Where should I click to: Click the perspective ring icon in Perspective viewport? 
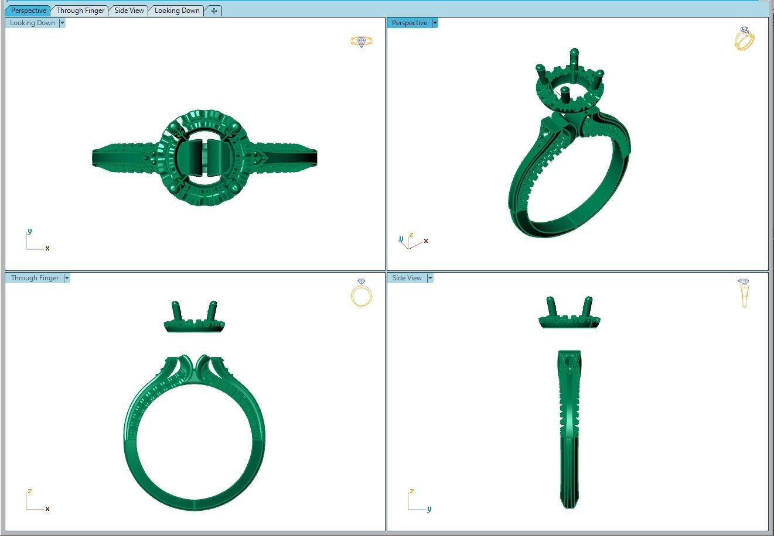click(744, 39)
